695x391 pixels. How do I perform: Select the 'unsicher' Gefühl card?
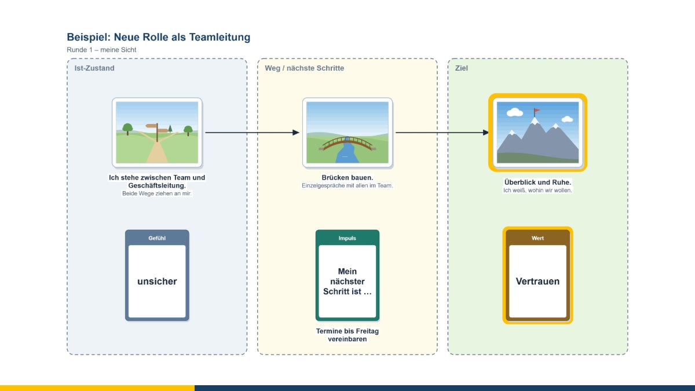point(157,275)
